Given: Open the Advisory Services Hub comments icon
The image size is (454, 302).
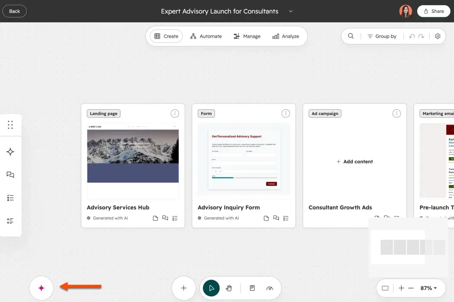Looking at the screenshot, I should tap(165, 218).
